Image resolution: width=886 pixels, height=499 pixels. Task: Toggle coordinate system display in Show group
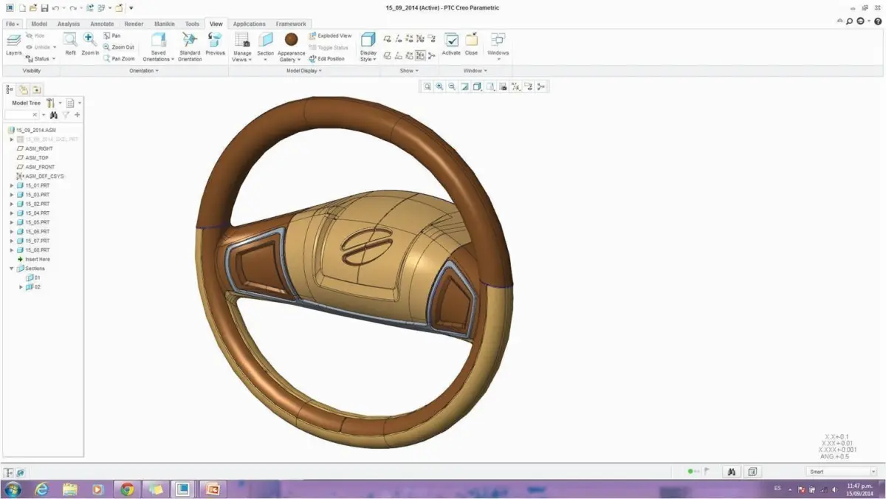point(421,38)
